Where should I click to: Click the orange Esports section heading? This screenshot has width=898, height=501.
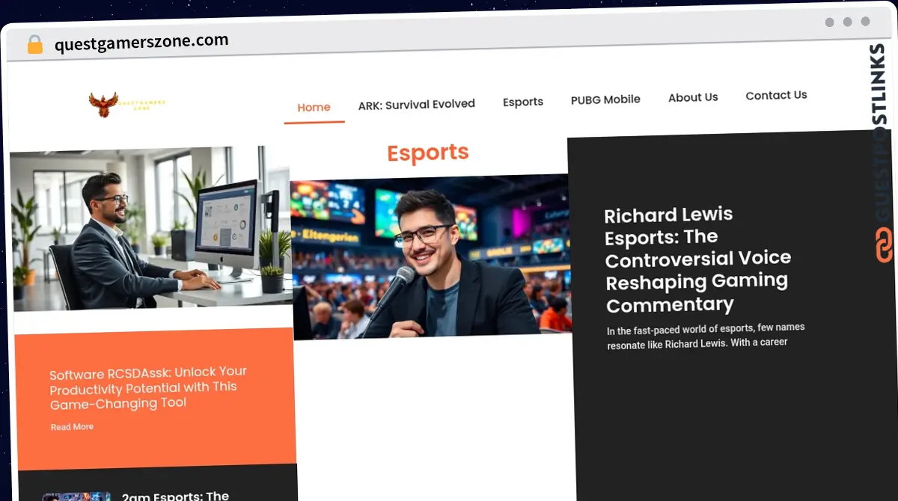point(428,153)
